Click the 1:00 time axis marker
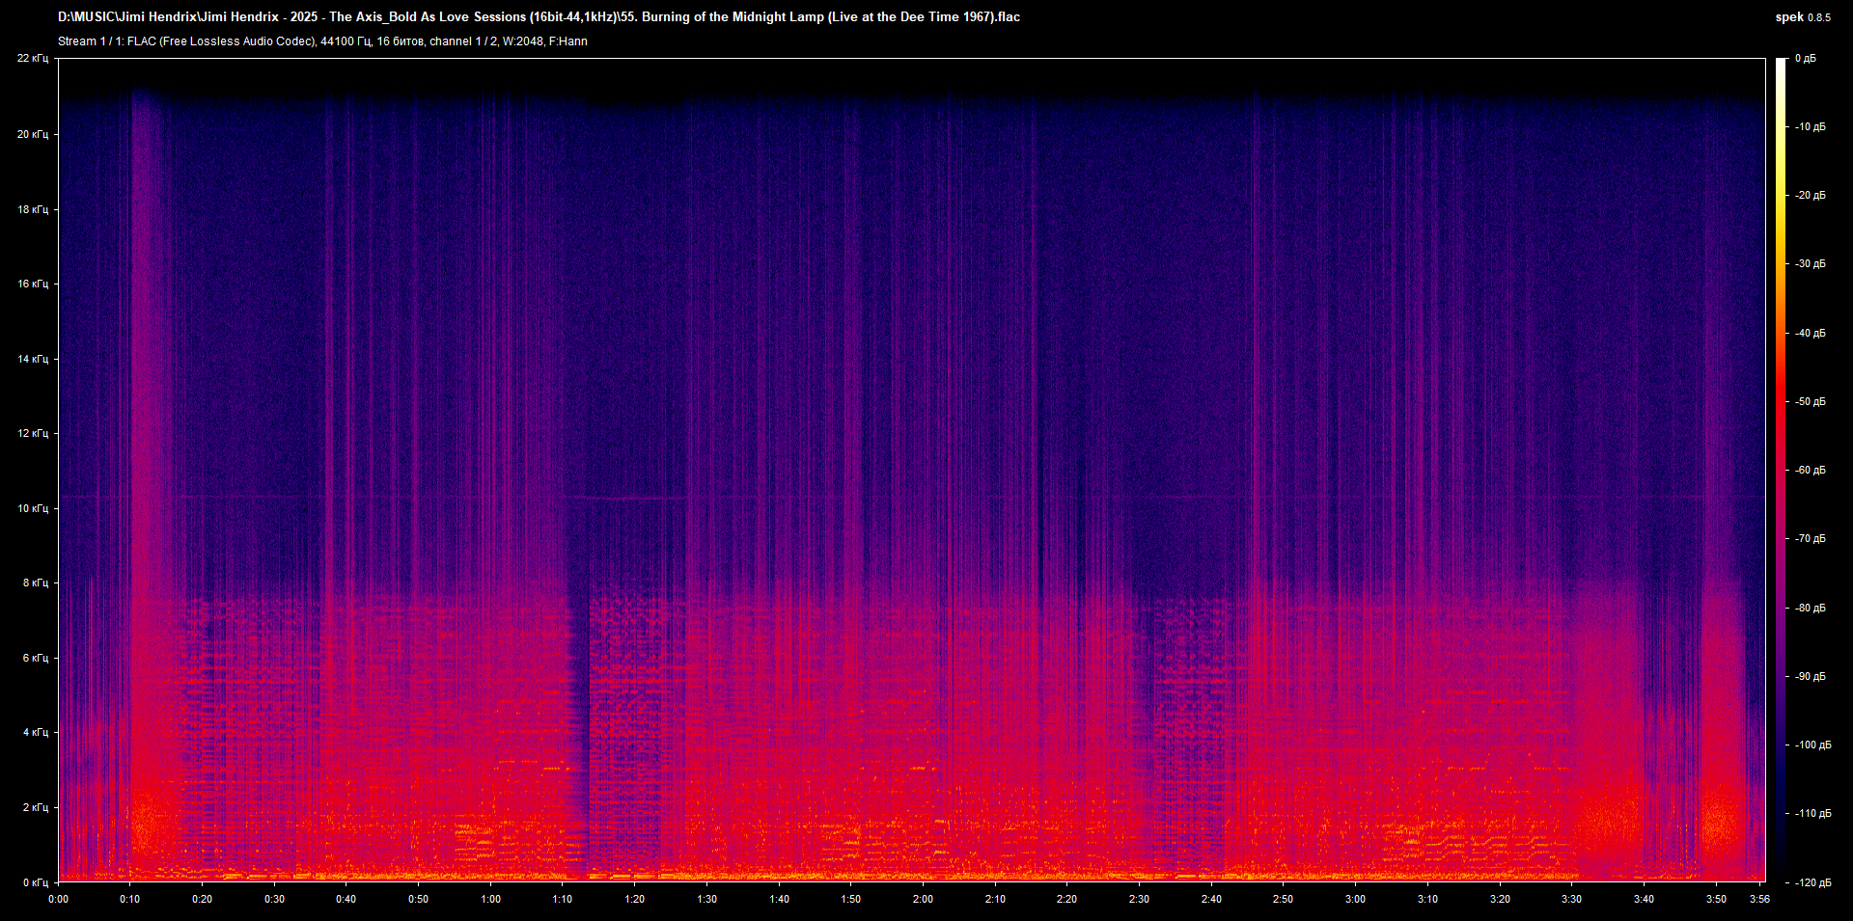Screen dimensions: 1853x921 click(490, 899)
